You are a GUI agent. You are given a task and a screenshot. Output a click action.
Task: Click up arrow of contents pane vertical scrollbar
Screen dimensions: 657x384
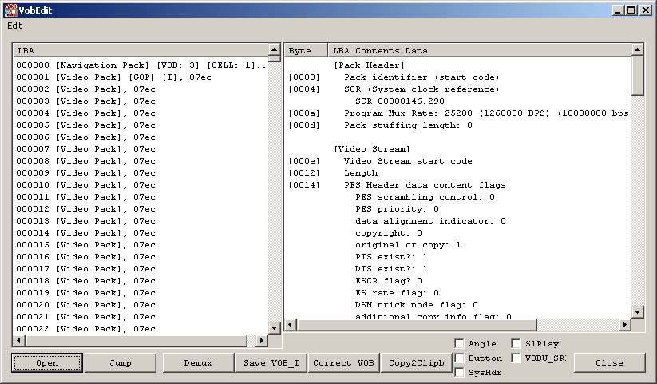pyautogui.click(x=637, y=49)
